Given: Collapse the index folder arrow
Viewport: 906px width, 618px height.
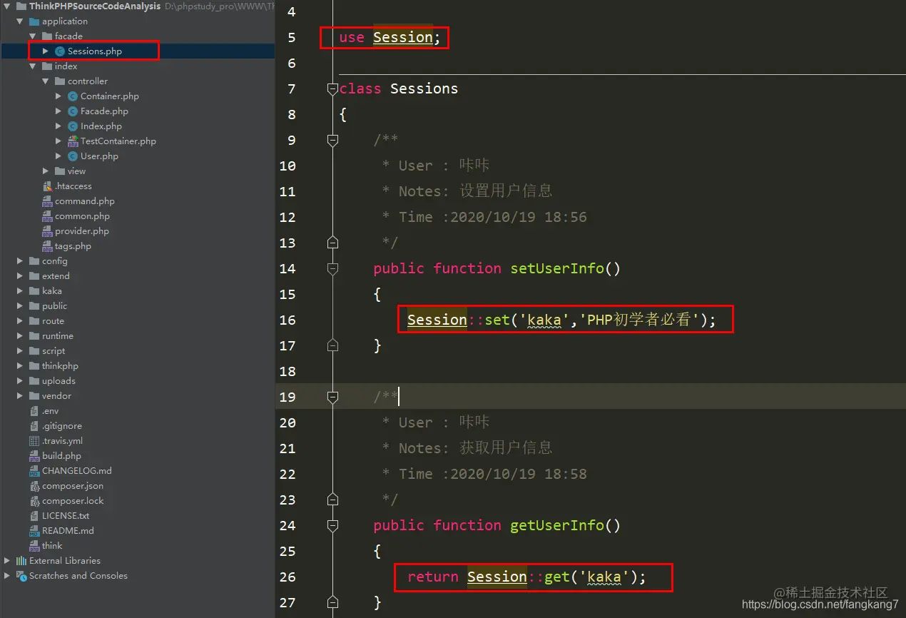Looking at the screenshot, I should (x=33, y=66).
